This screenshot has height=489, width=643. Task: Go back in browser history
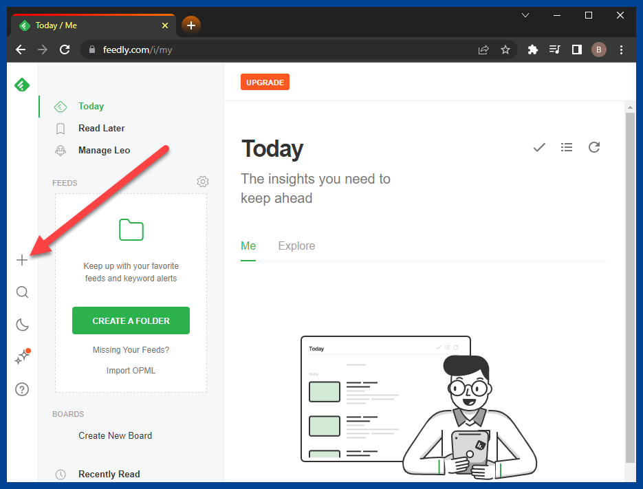tap(21, 50)
